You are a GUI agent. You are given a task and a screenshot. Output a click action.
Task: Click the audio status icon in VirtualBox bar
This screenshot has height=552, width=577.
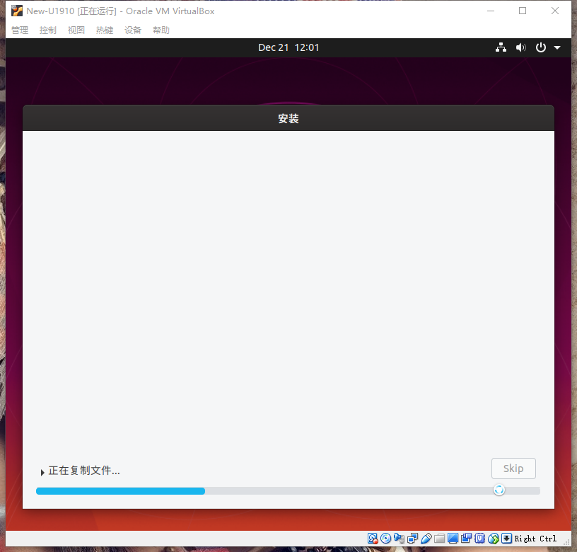(x=400, y=539)
